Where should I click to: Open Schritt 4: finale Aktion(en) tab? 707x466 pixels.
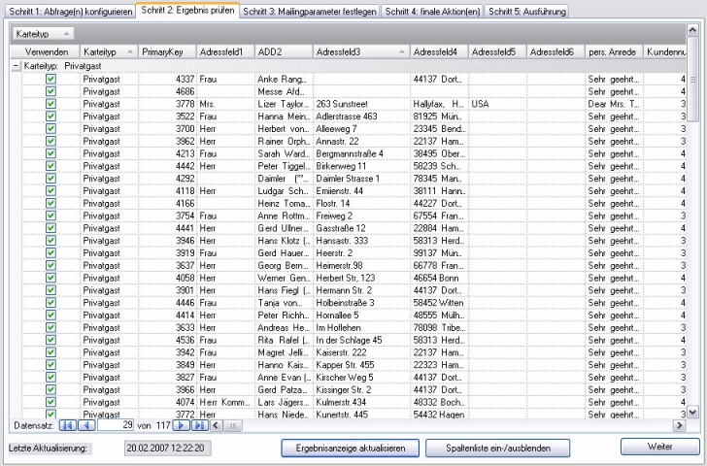pos(432,12)
